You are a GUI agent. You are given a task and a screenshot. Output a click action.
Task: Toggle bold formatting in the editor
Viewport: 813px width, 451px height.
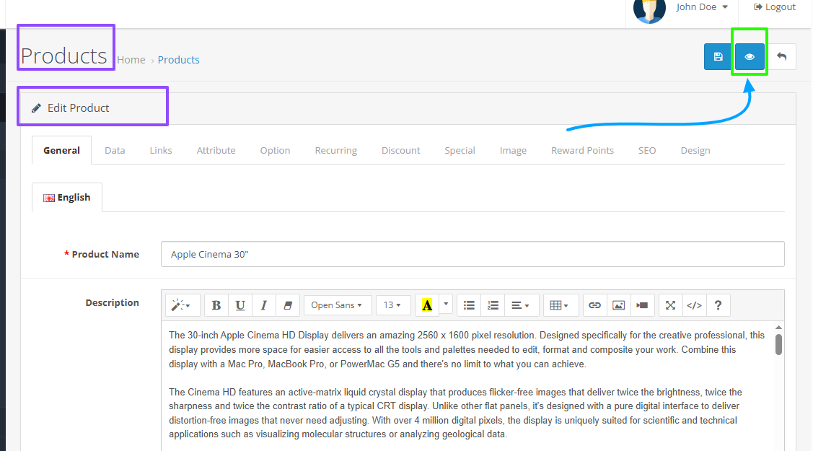tap(216, 305)
